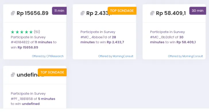
Task: Click the coins icon beside Rp 58.409,1
Action: coord(152,13)
